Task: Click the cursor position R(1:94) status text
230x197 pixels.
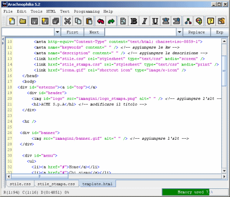Action: [12, 192]
